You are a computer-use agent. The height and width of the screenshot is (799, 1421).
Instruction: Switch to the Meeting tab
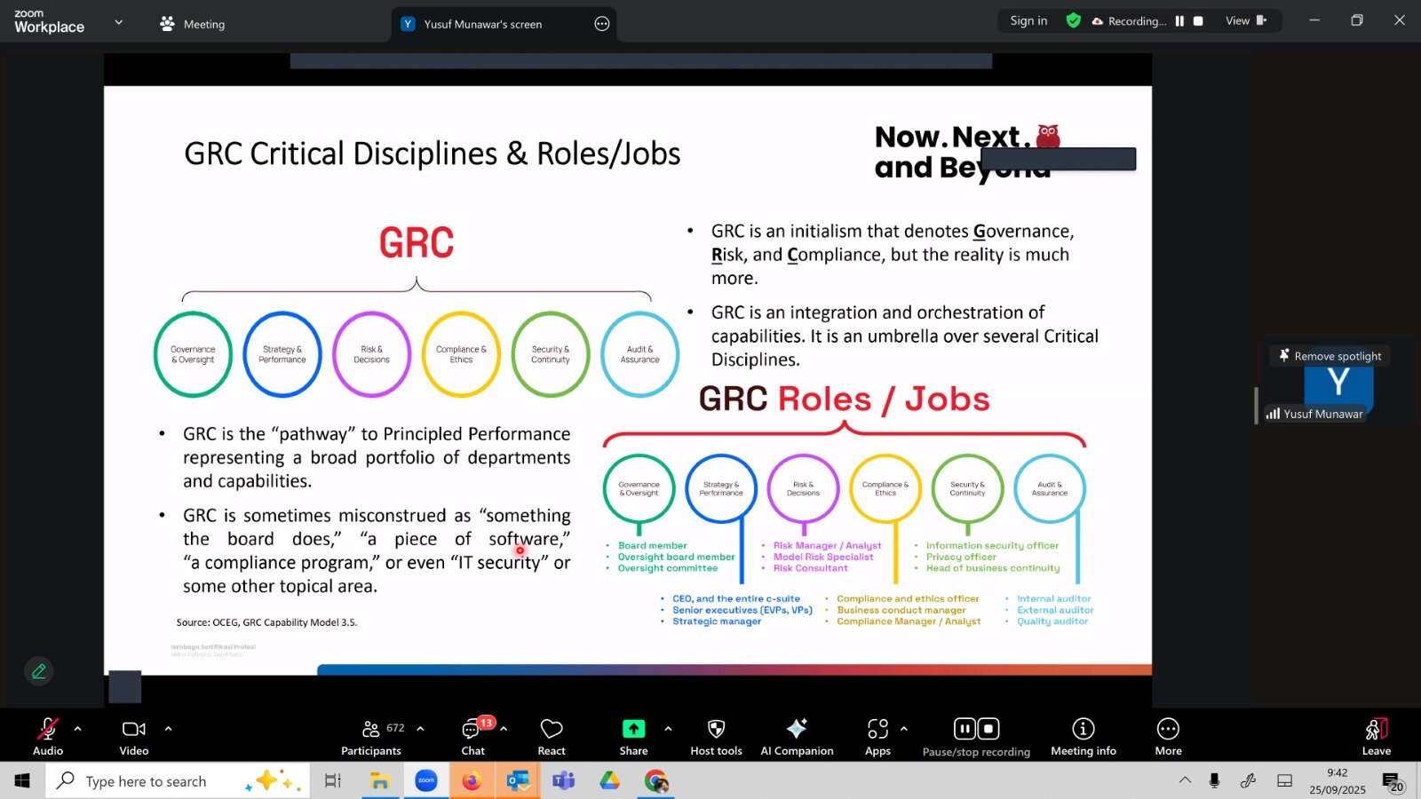193,24
